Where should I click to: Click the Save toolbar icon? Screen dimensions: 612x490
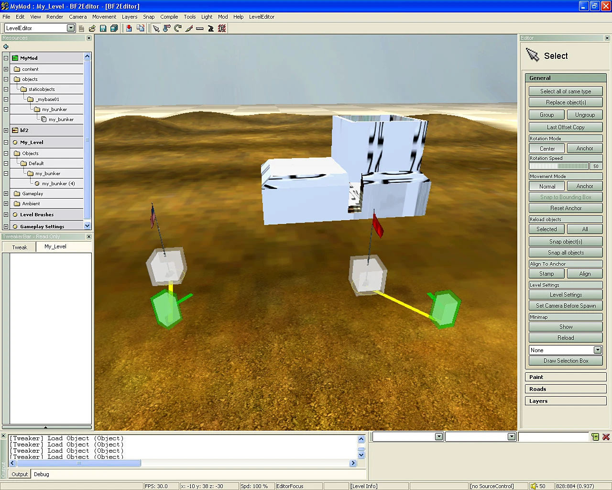pos(103,28)
